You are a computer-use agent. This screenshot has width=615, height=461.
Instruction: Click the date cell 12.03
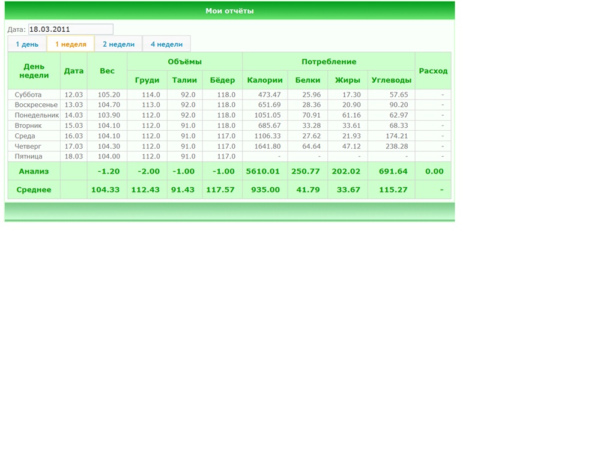74,94
